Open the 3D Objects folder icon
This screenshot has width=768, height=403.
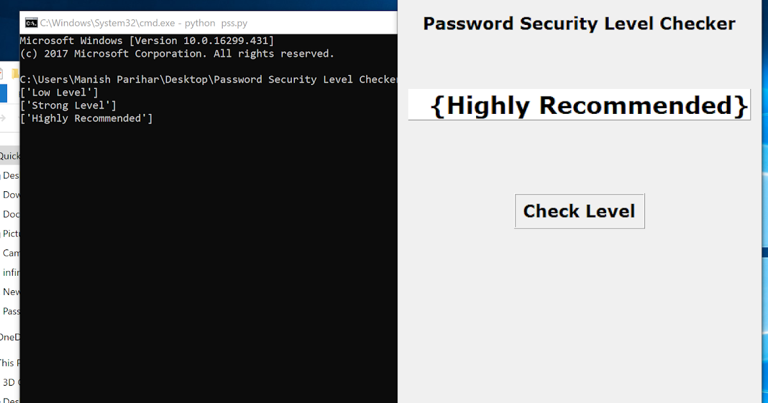(x=5, y=382)
